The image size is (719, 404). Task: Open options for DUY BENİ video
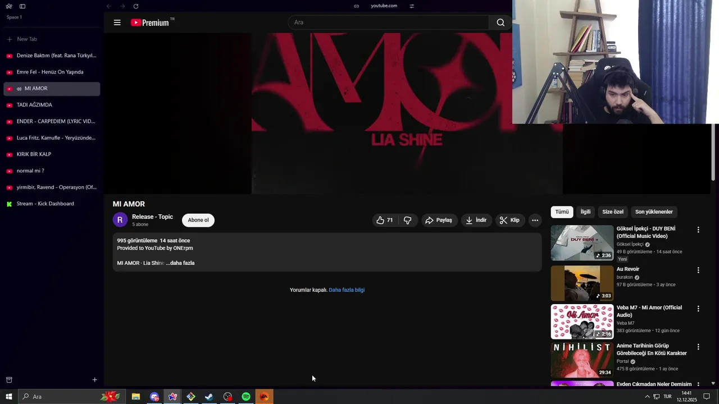click(x=698, y=230)
